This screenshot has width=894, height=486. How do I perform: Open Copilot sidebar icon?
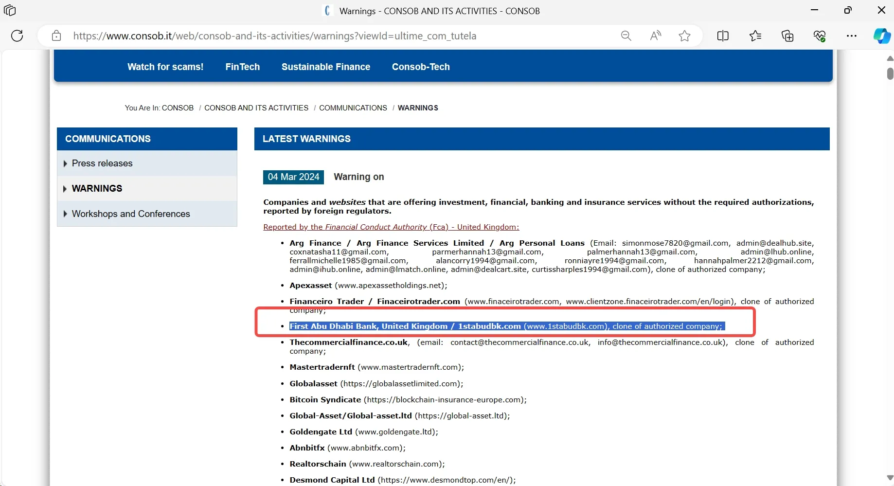point(882,36)
